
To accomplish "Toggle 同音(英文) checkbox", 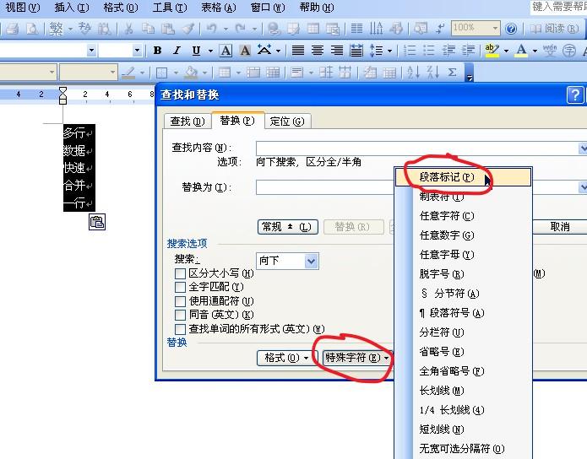I will tap(180, 315).
